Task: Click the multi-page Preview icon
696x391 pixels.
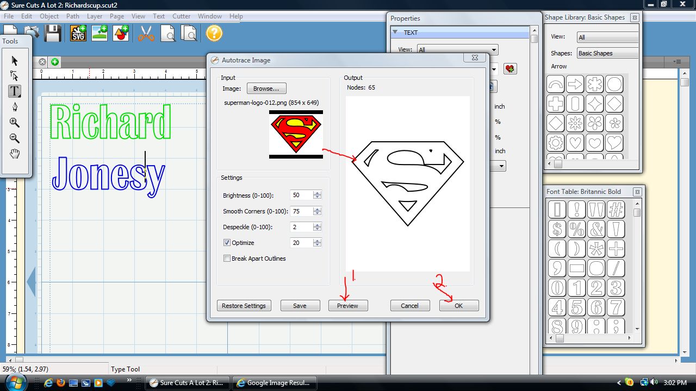Action: tap(189, 33)
